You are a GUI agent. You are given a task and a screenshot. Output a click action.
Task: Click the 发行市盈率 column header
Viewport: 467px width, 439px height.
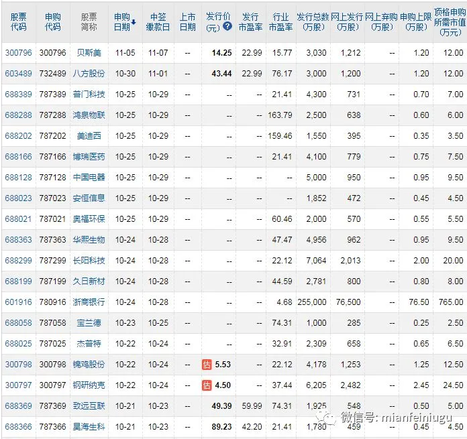(250, 22)
